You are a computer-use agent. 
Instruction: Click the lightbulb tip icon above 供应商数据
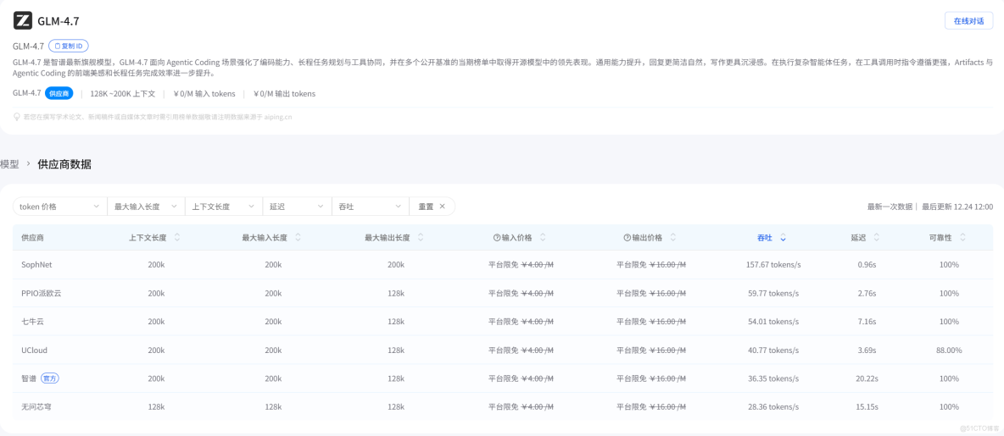[x=17, y=117]
